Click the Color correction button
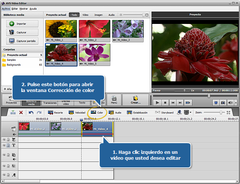Image resolution: width=240 pixels, height=184 pixels. point(97,112)
